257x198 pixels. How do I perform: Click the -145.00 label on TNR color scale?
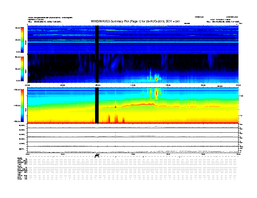click(x=17, y=105)
